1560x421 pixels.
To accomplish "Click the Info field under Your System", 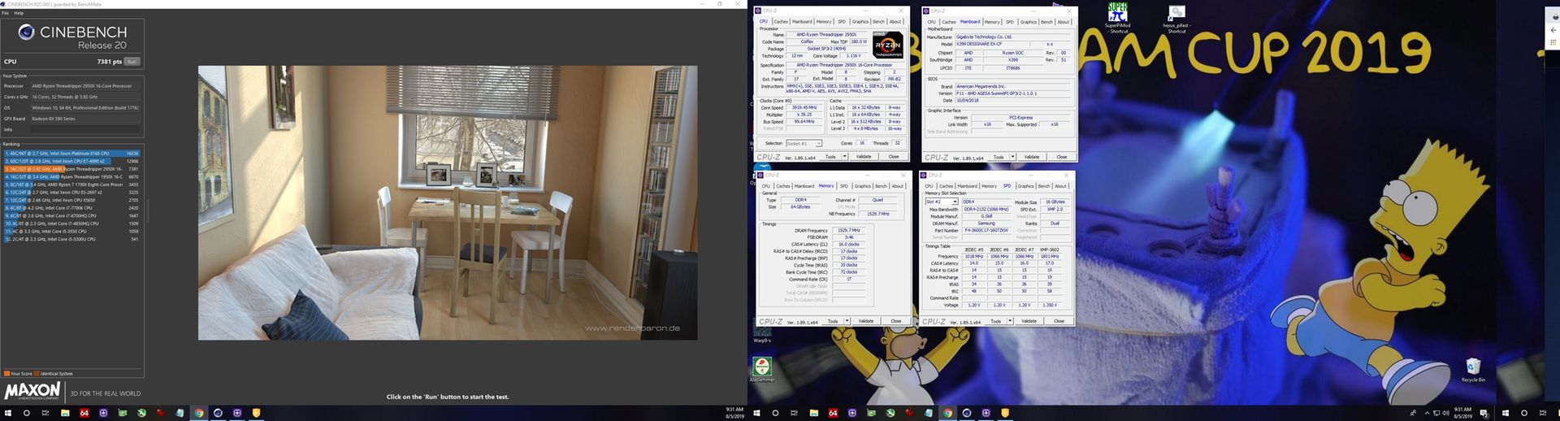I will pos(85,129).
